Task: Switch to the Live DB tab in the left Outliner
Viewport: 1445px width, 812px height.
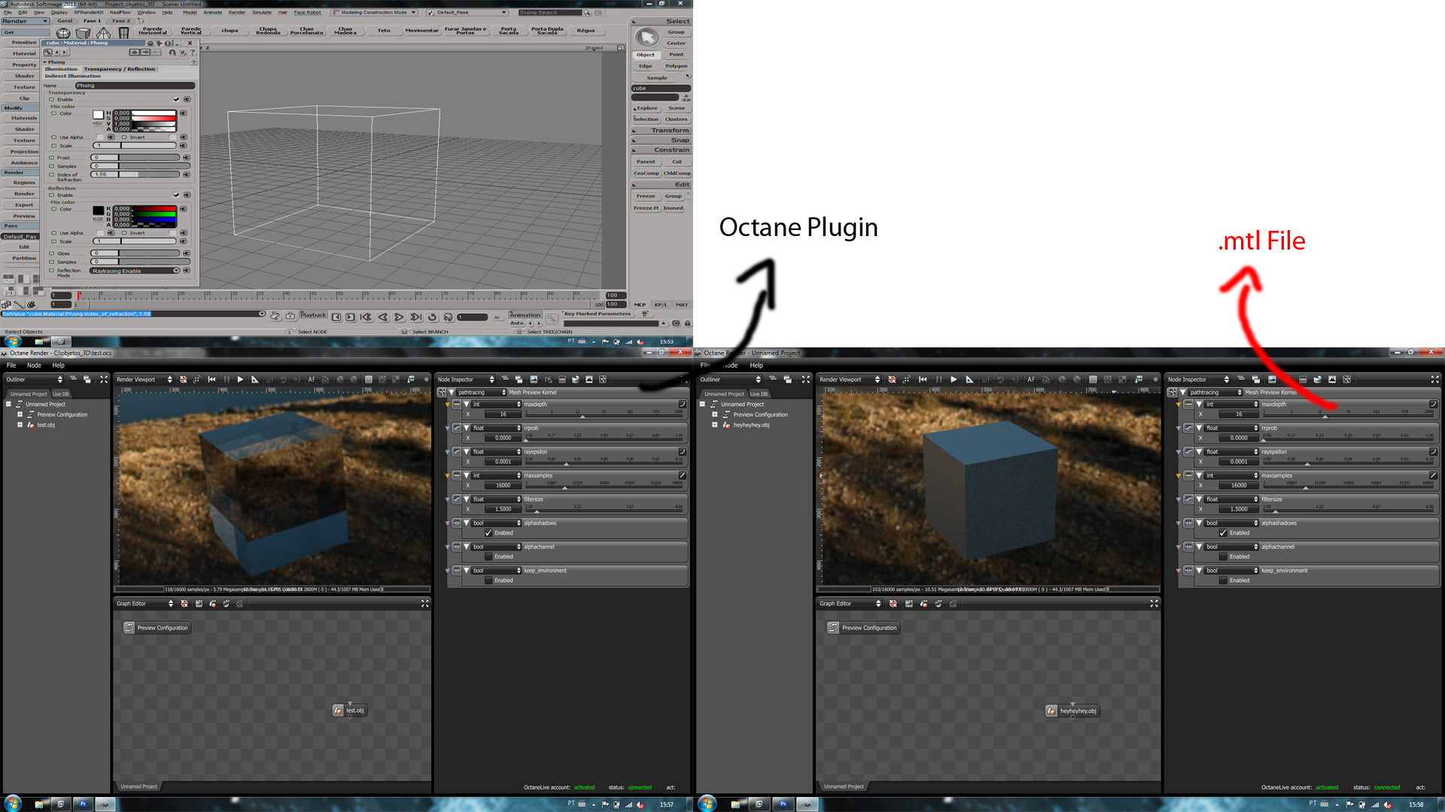Action: (60, 394)
